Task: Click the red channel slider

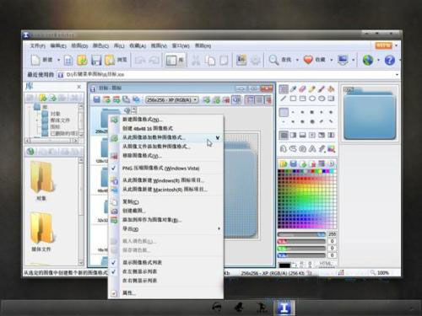Action: (301, 242)
